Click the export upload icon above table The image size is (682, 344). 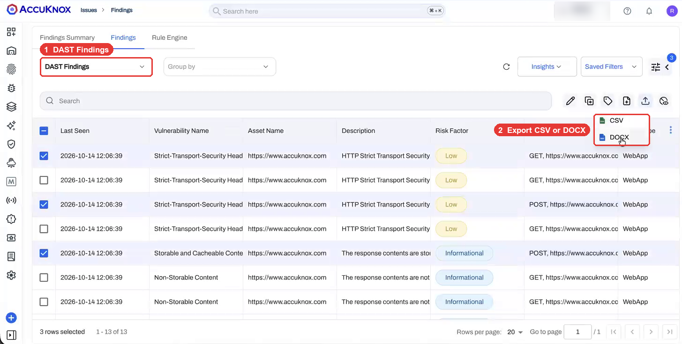tap(645, 101)
